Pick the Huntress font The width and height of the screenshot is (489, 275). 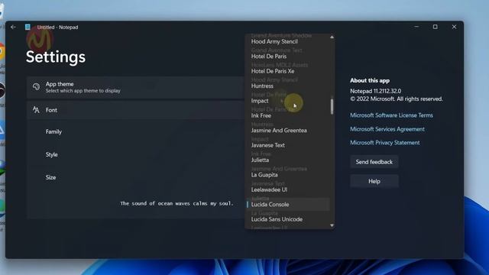click(262, 86)
